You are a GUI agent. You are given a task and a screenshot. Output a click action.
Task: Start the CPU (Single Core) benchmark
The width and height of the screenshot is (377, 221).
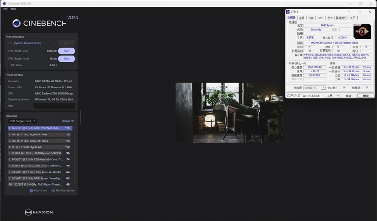tap(66, 59)
